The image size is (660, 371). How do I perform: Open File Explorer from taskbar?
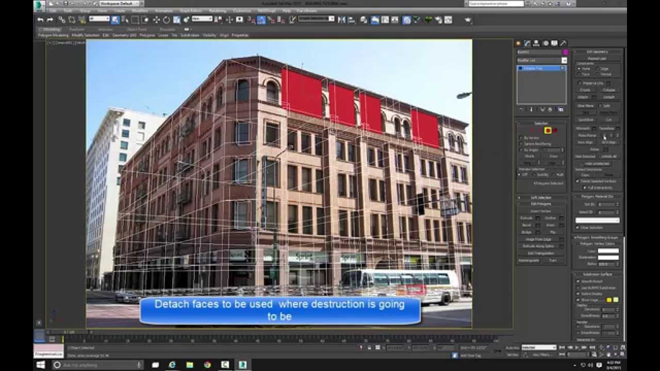tap(190, 365)
